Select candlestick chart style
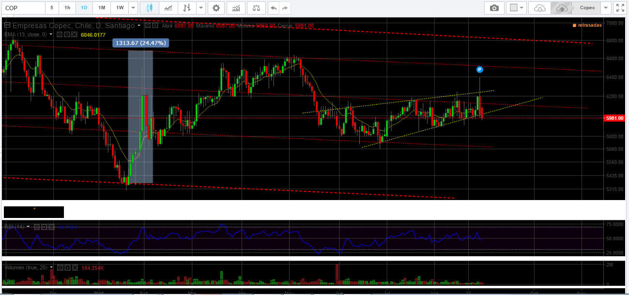Viewport: 629px width, 295px height. click(150, 8)
